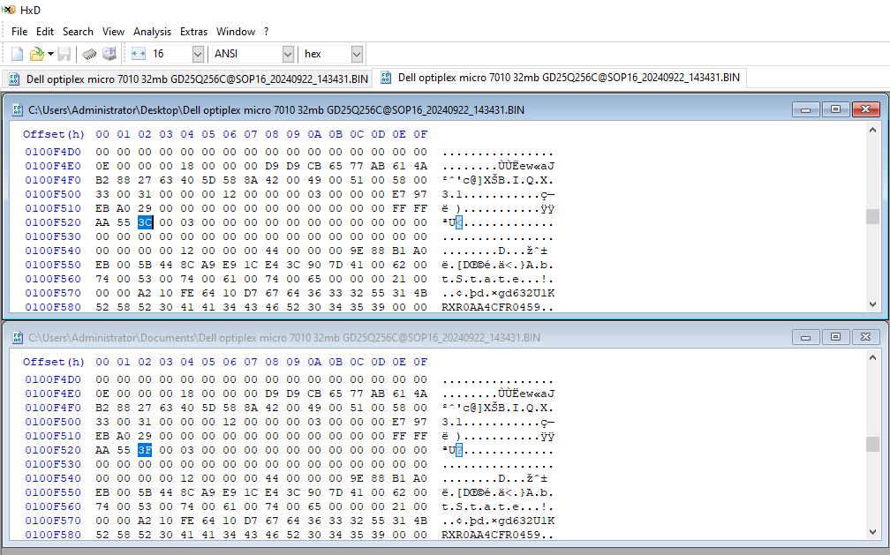
Task: Click scroll up arrow in bottom hex window
Action: click(x=872, y=357)
